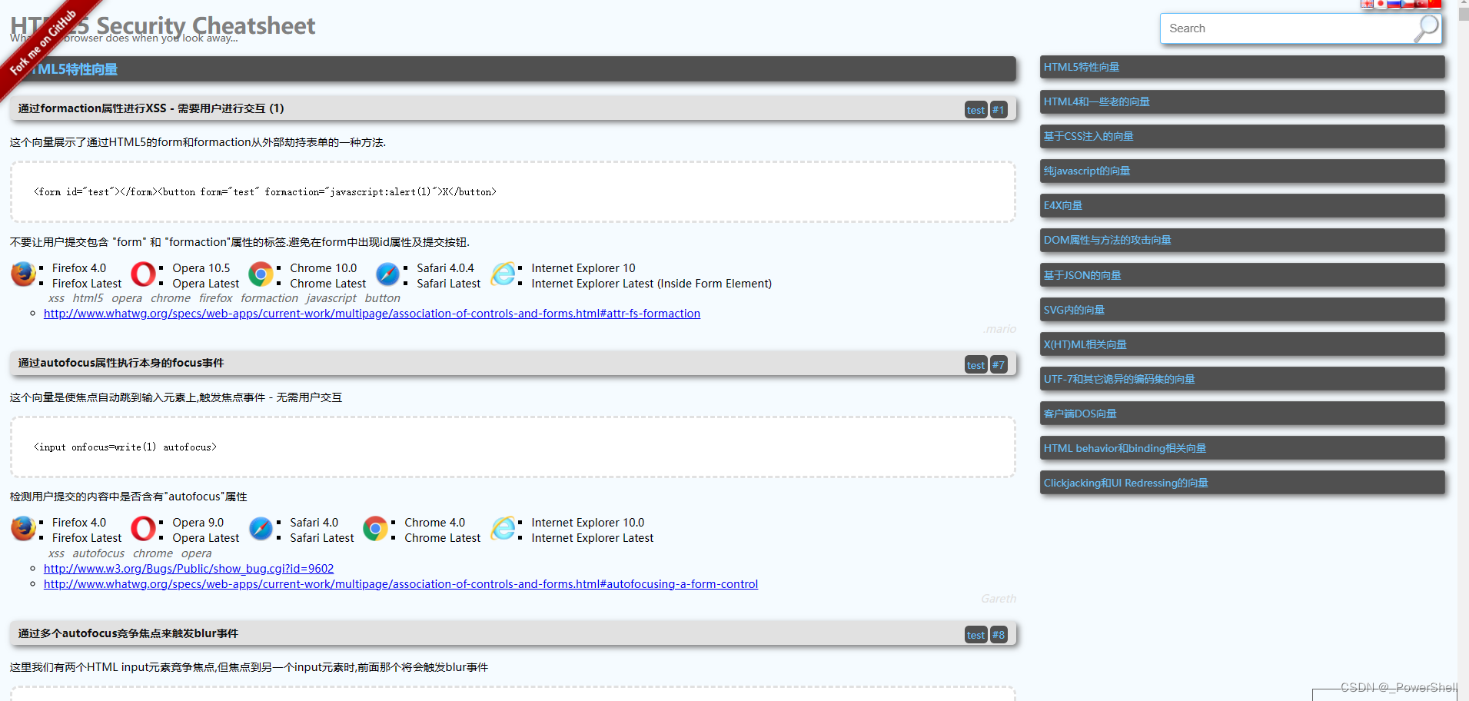Click the #8 permalink button
This screenshot has height=701, width=1469.
click(998, 635)
